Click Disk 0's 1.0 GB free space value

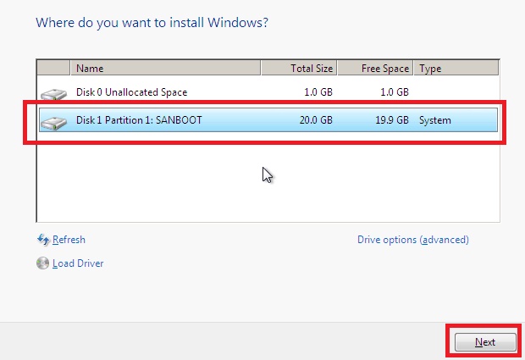pyautogui.click(x=395, y=92)
